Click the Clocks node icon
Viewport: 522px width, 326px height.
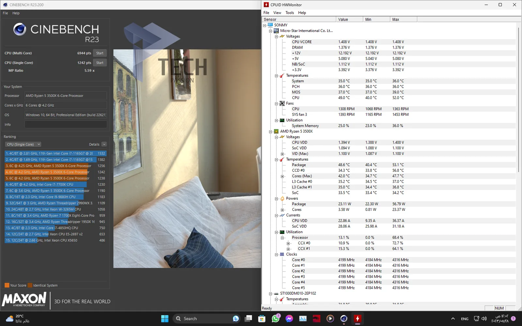(282, 254)
